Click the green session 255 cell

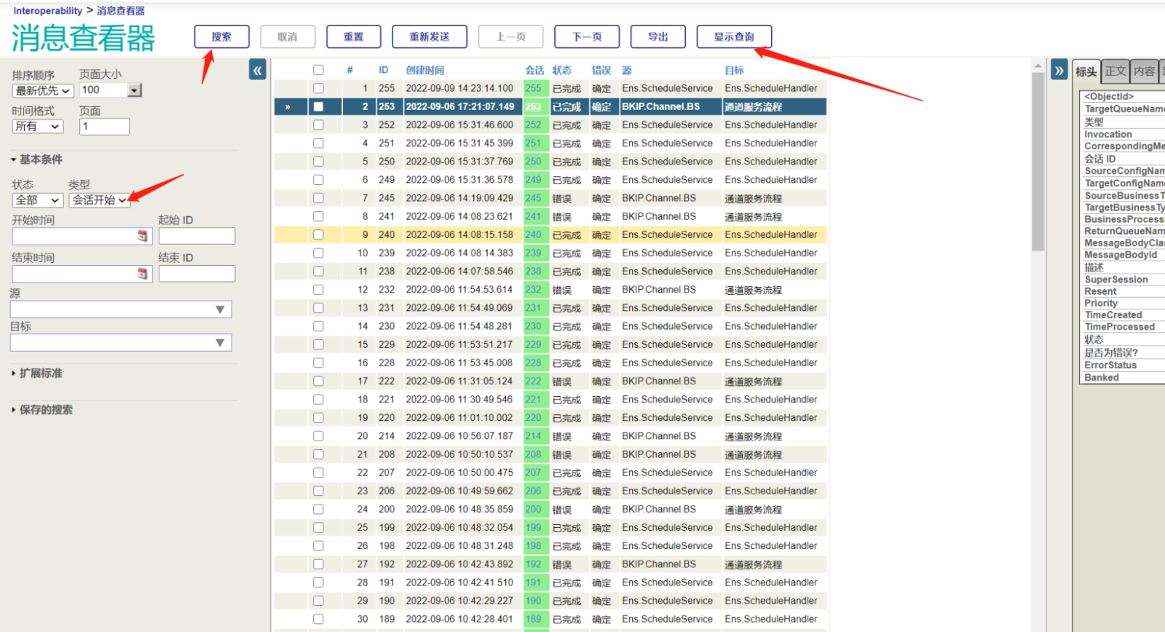pos(534,88)
